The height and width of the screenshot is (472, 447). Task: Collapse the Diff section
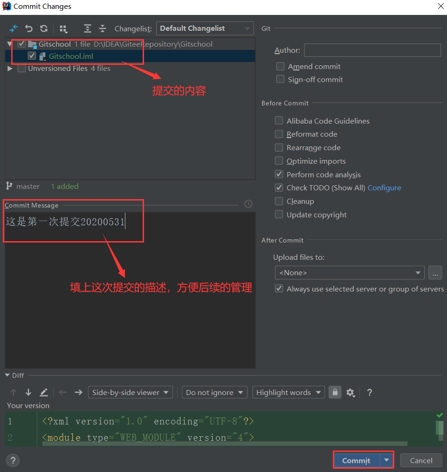(x=7, y=375)
